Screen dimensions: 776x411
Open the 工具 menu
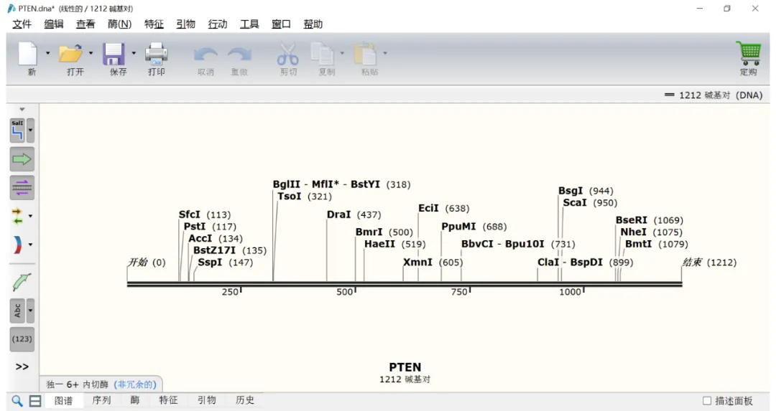coord(249,24)
